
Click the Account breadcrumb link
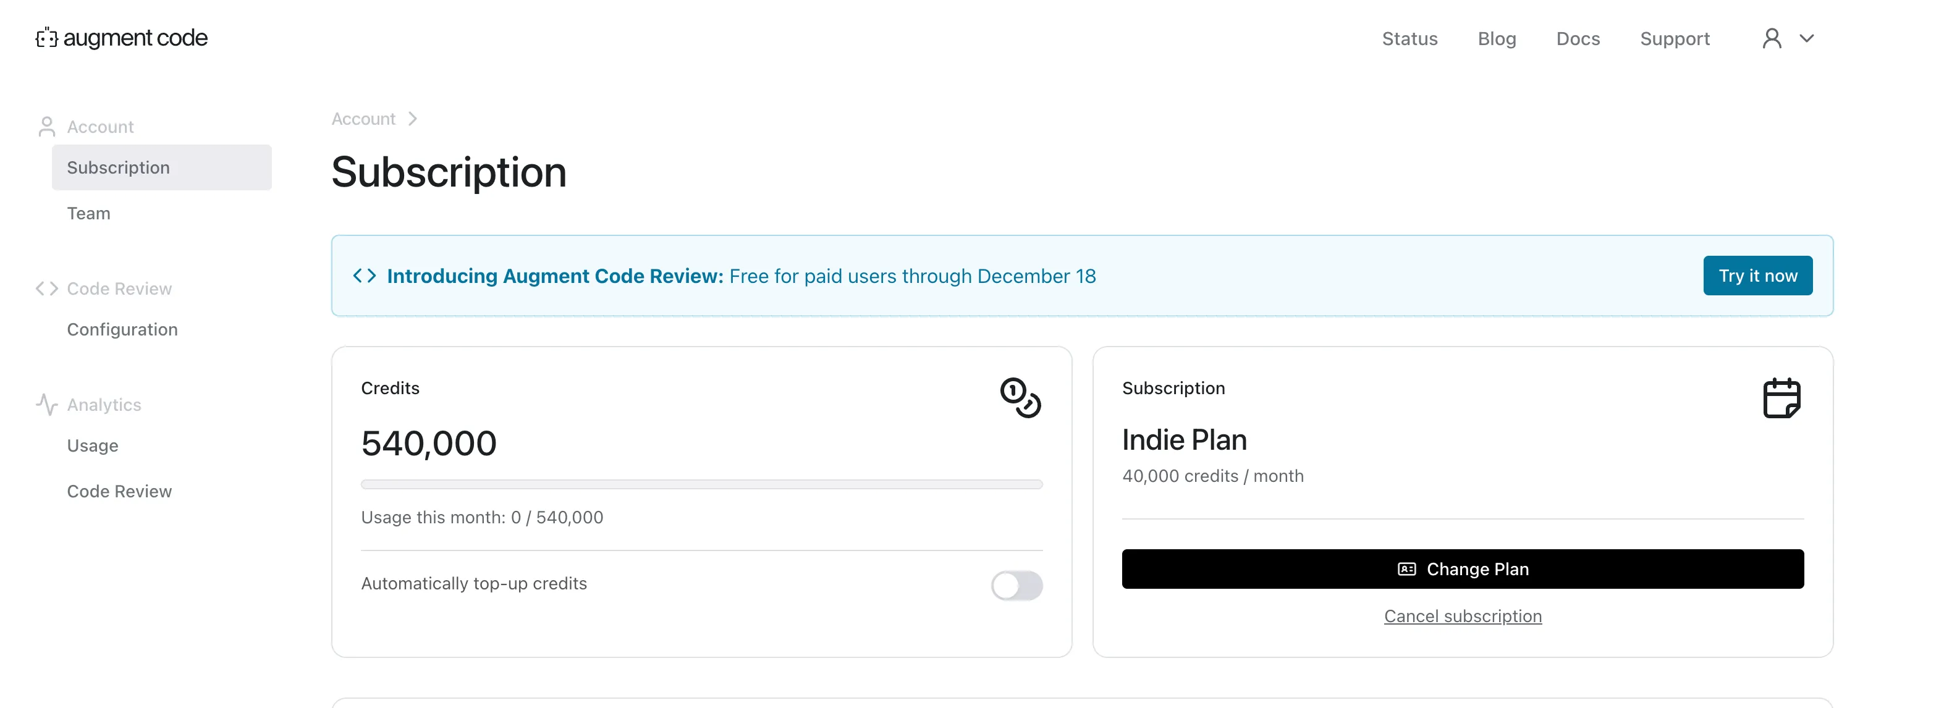(363, 119)
